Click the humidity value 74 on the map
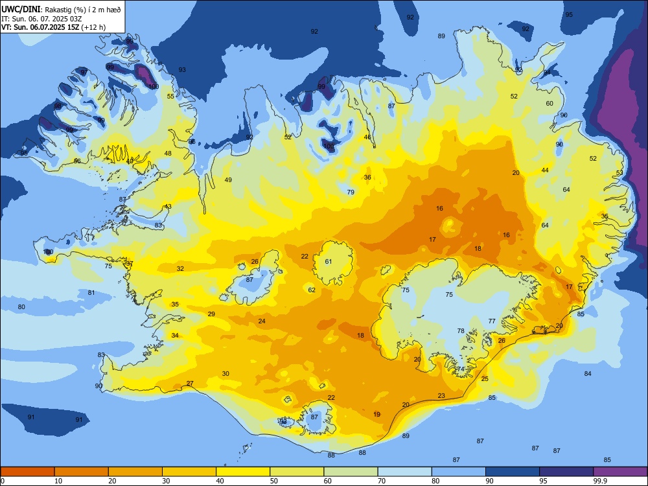 [x=461, y=369]
